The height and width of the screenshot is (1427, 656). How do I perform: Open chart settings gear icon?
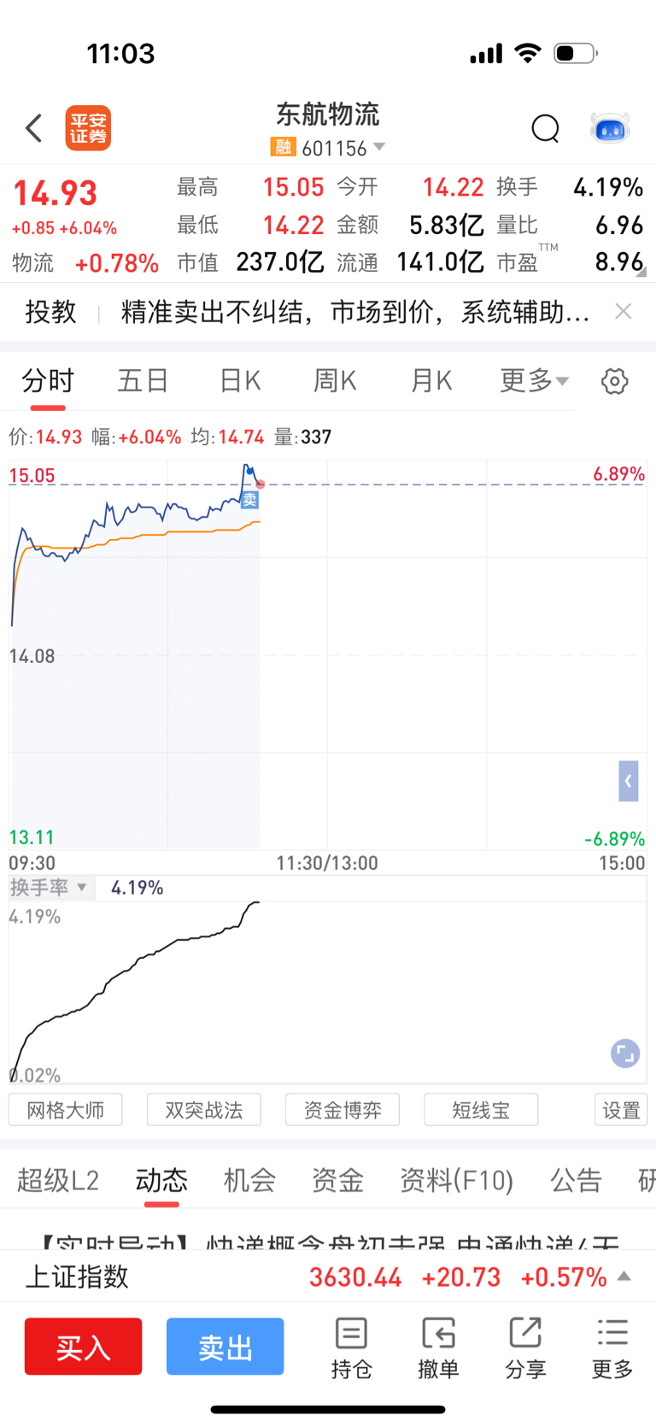tap(614, 381)
